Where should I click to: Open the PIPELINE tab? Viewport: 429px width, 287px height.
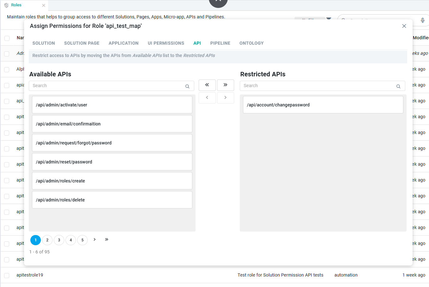[x=220, y=43]
